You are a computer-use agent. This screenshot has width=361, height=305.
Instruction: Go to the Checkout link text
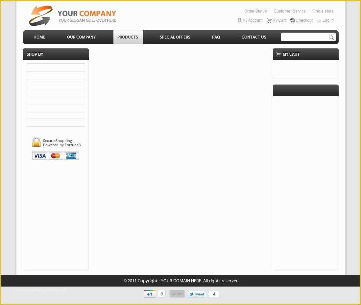304,20
